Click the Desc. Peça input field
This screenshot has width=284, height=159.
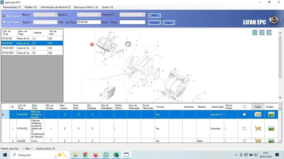coord(132,22)
